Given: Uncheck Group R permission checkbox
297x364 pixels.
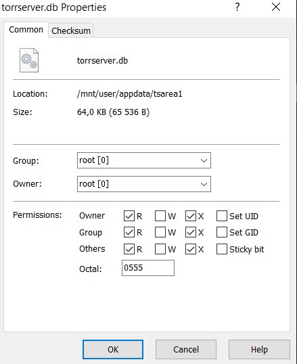Looking at the screenshot, I should click(129, 232).
